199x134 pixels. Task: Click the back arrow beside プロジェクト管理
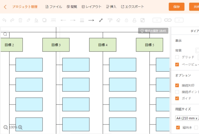5,7
